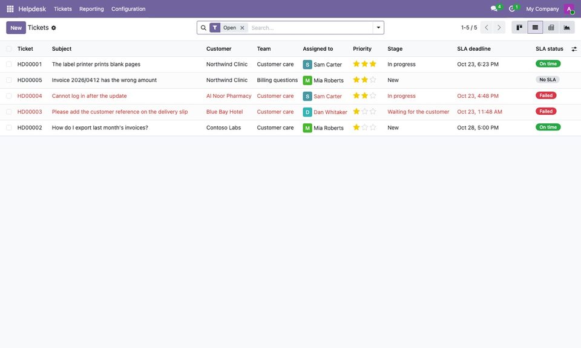The image size is (581, 348).
Task: Go to next page of tickets
Action: coord(499,28)
